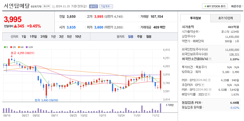
Task: Click the tallest volume bar at the right end
Action: (x=160, y=108)
